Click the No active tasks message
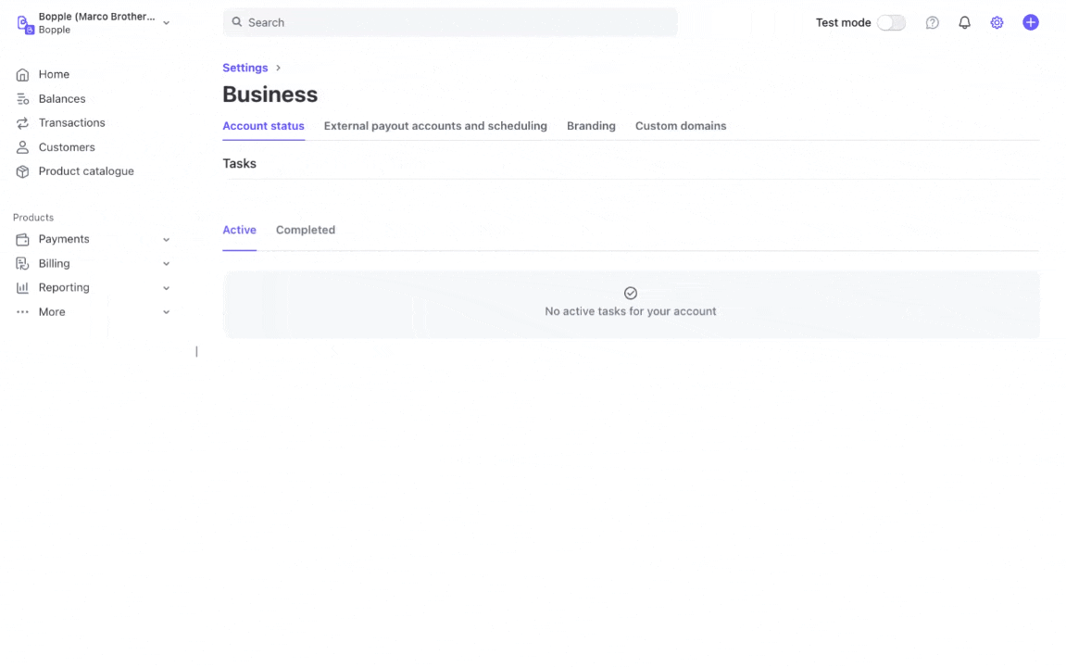Viewport: 1066px width, 667px height. [x=630, y=311]
